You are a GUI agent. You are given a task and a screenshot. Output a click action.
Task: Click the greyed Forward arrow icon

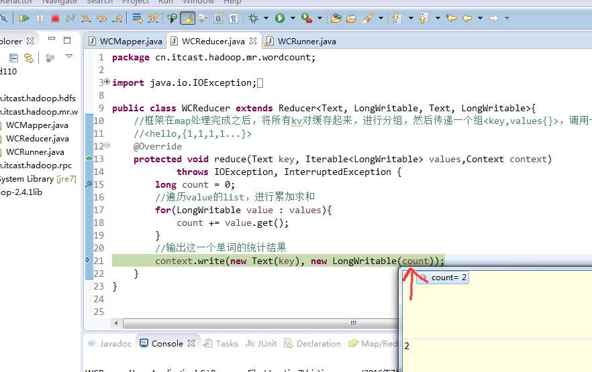(x=494, y=18)
